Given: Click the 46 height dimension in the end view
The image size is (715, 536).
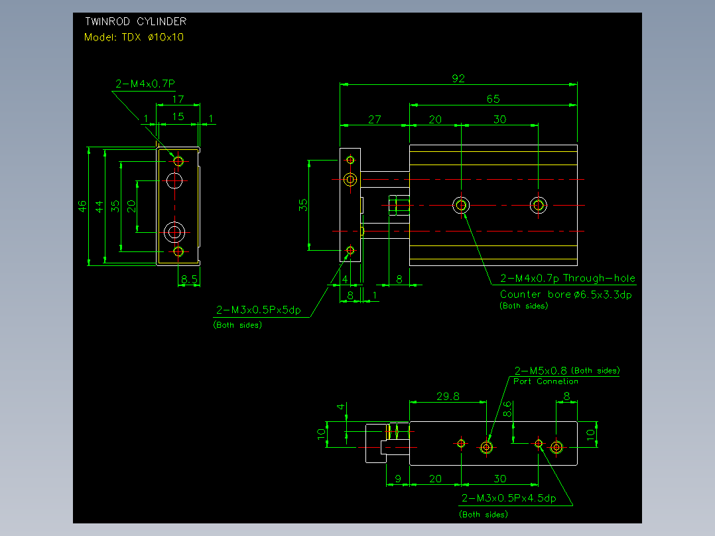Looking at the screenshot, I should (82, 206).
